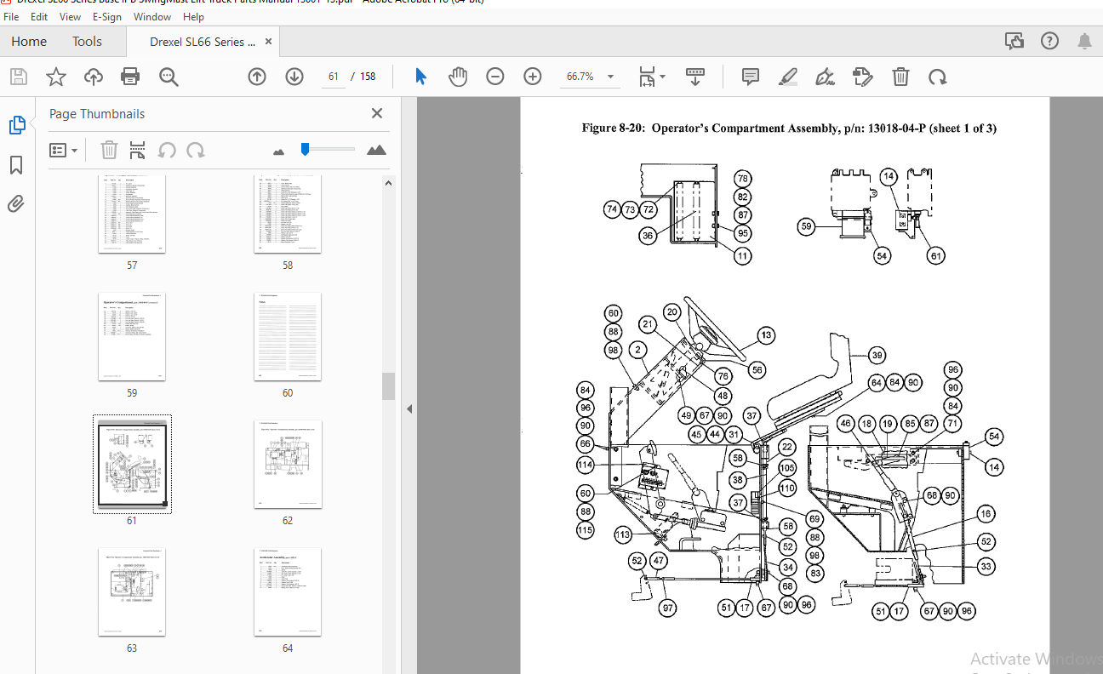
Task: Zoom in with the plus button
Action: tap(533, 77)
